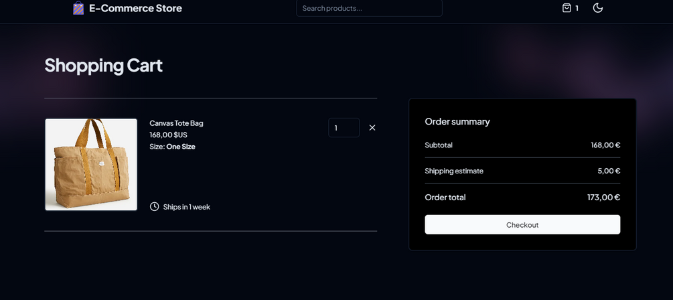
Task: Click the Order summary heading
Action: [x=457, y=121]
